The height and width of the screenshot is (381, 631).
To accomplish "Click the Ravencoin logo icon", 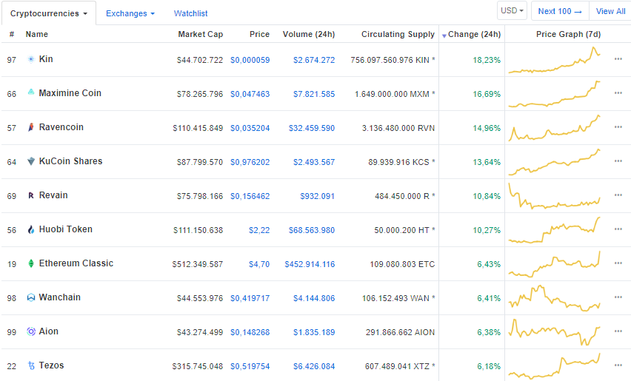I will [31, 127].
